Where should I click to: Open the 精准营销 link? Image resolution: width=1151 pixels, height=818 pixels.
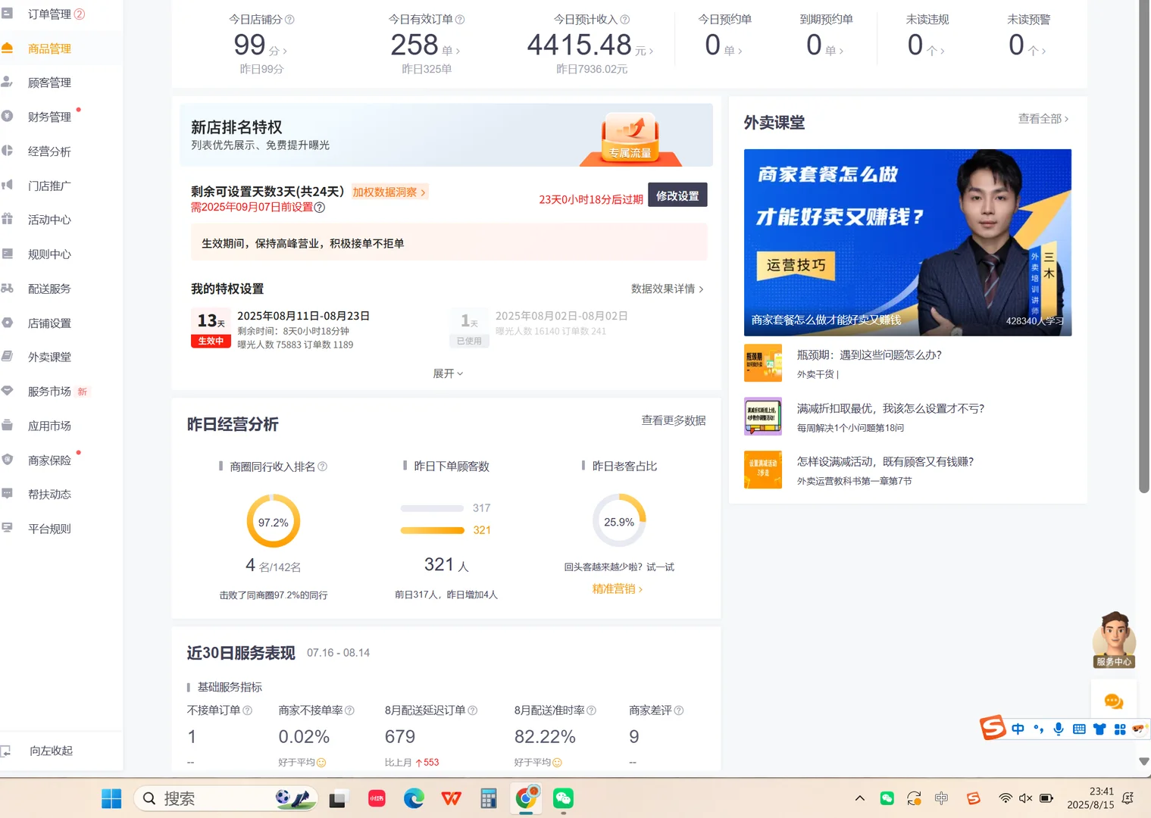click(x=615, y=589)
